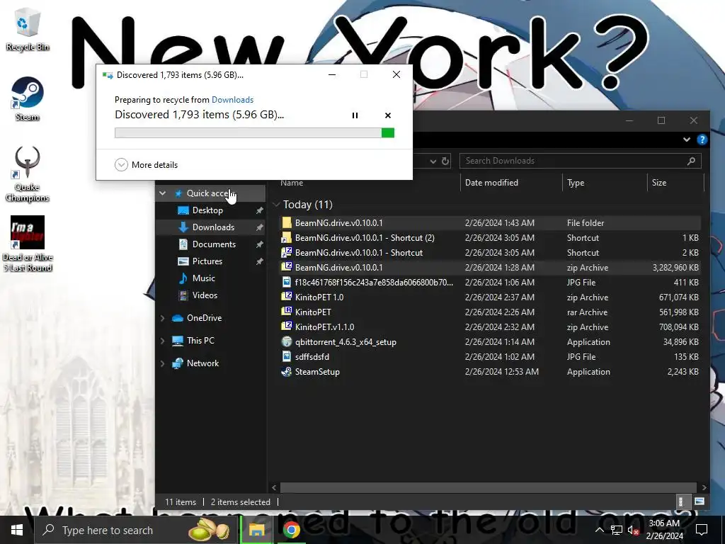Screen dimensions: 725x544
Task: Open the notification center icon
Action: (x=702, y=530)
